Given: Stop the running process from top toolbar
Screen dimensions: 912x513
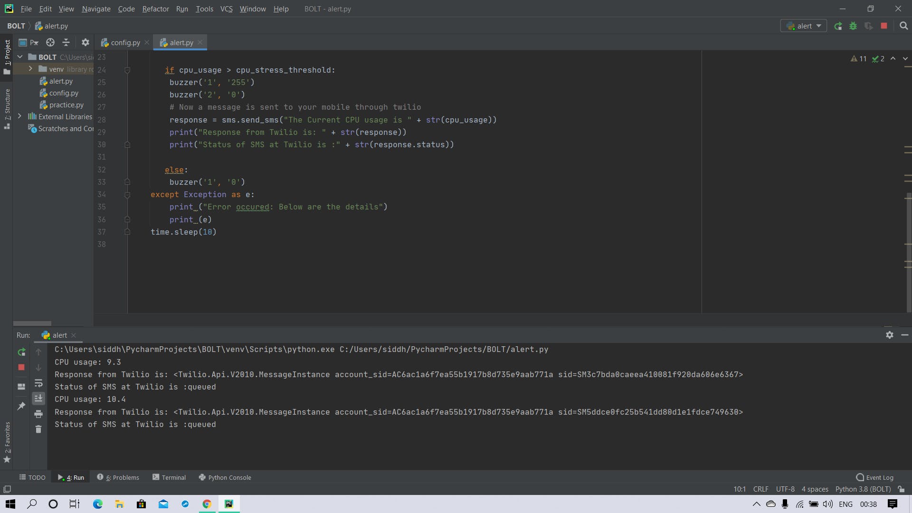Looking at the screenshot, I should (x=884, y=26).
